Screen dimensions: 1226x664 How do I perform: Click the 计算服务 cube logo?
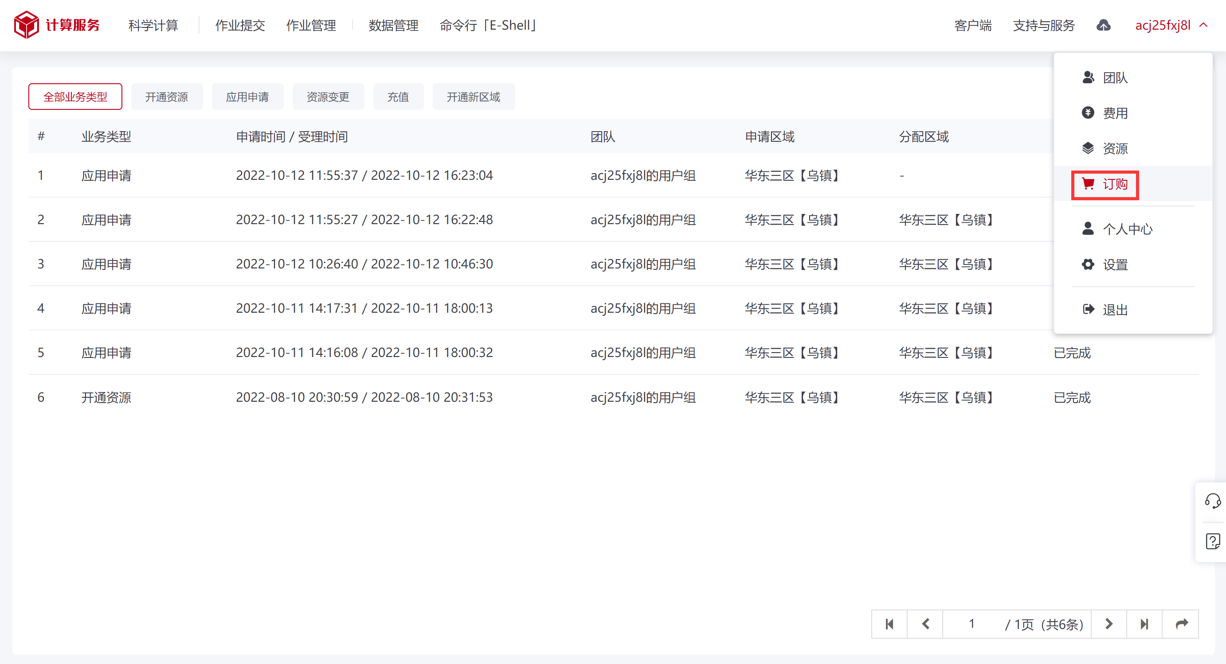(26, 25)
